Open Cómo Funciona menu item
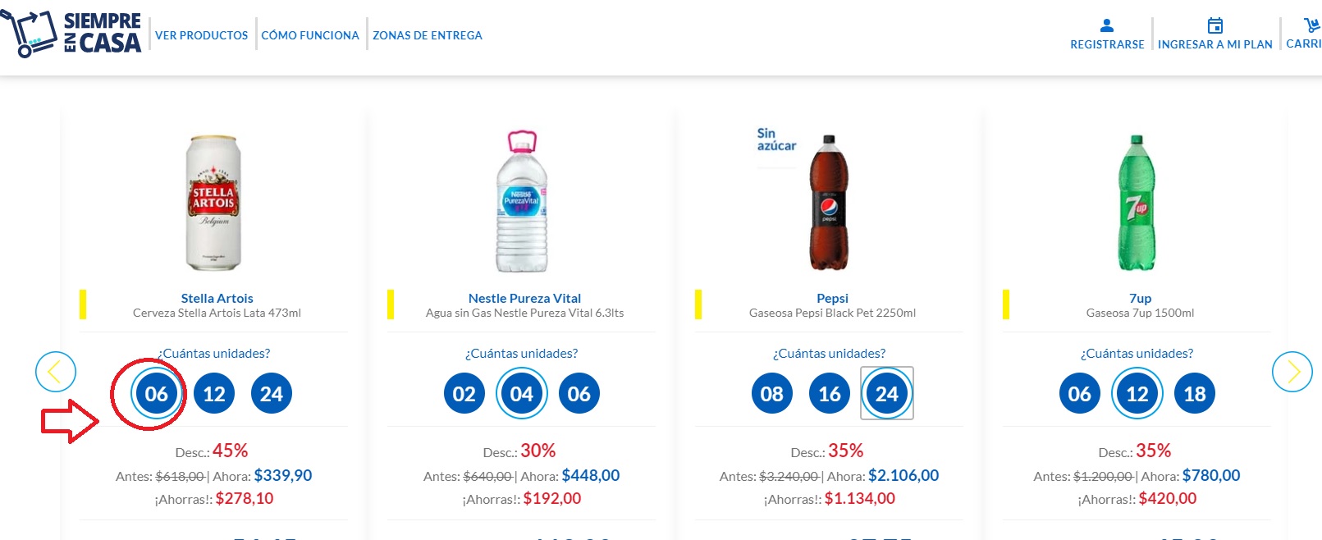Image resolution: width=1322 pixels, height=540 pixels. tap(310, 35)
